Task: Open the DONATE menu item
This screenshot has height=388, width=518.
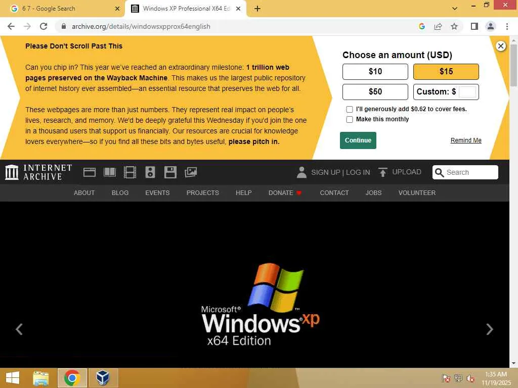Action: [x=285, y=192]
